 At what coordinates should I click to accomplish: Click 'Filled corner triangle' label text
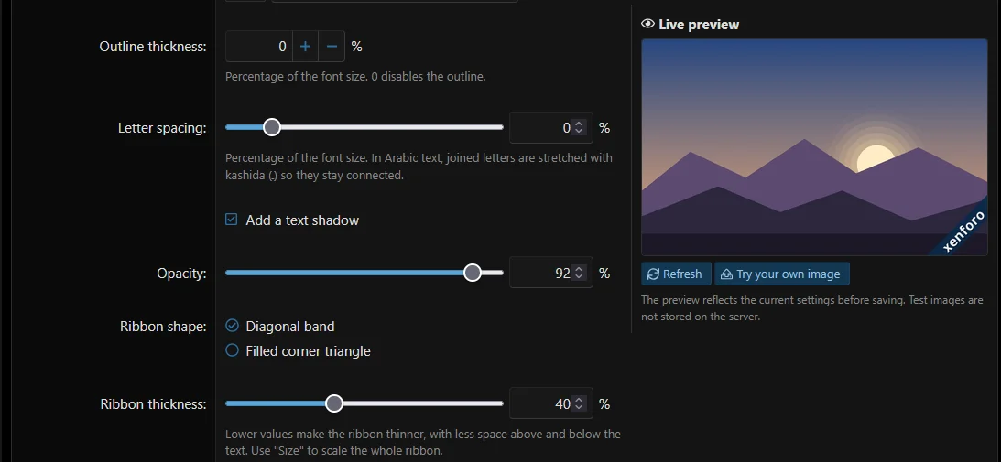tap(308, 351)
